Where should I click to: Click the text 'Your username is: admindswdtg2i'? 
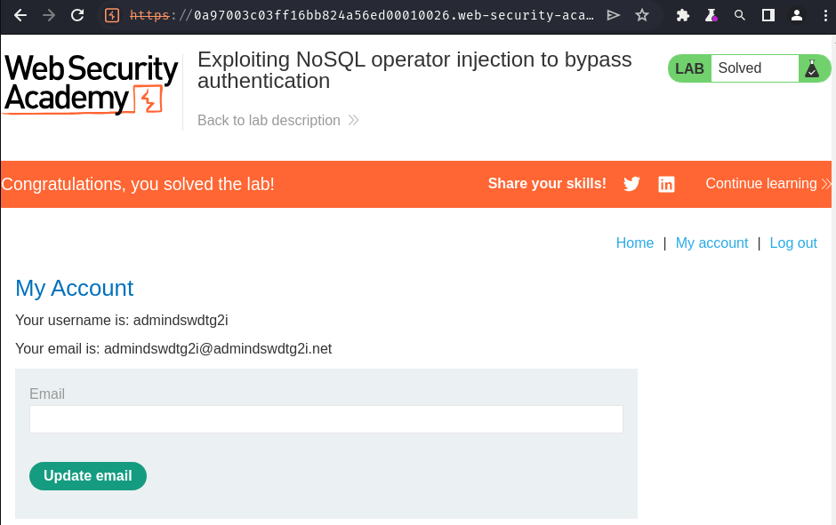click(122, 320)
